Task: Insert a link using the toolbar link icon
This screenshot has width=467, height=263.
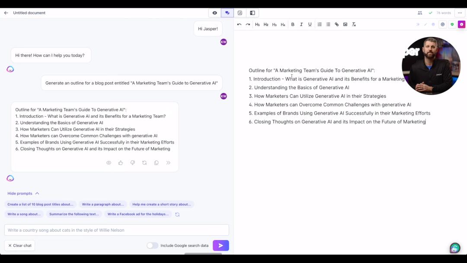Action: [337, 25]
